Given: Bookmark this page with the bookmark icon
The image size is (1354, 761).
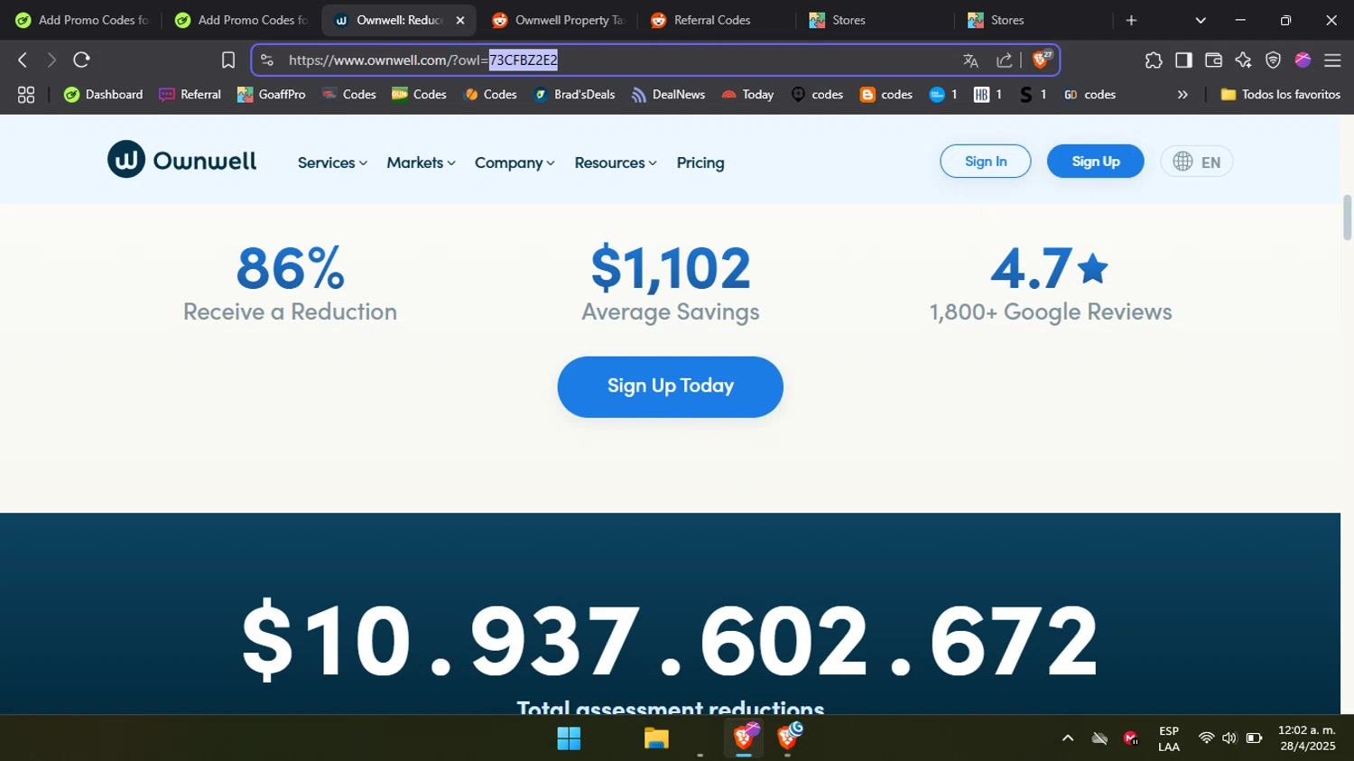Looking at the screenshot, I should point(228,60).
